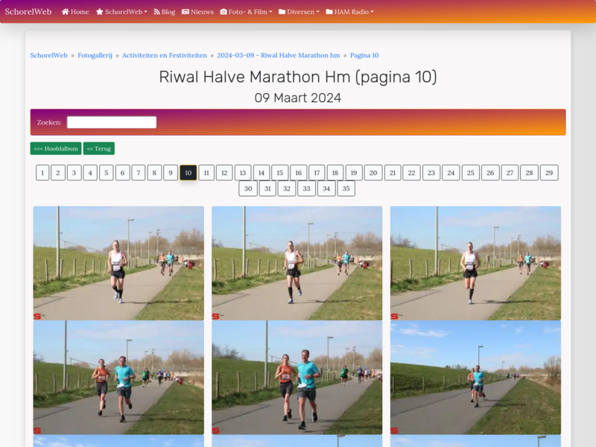Open the Foto- & Film dropdown

(247, 12)
